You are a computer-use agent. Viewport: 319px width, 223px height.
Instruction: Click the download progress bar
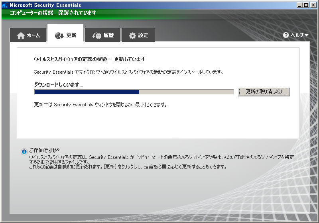[134, 92]
